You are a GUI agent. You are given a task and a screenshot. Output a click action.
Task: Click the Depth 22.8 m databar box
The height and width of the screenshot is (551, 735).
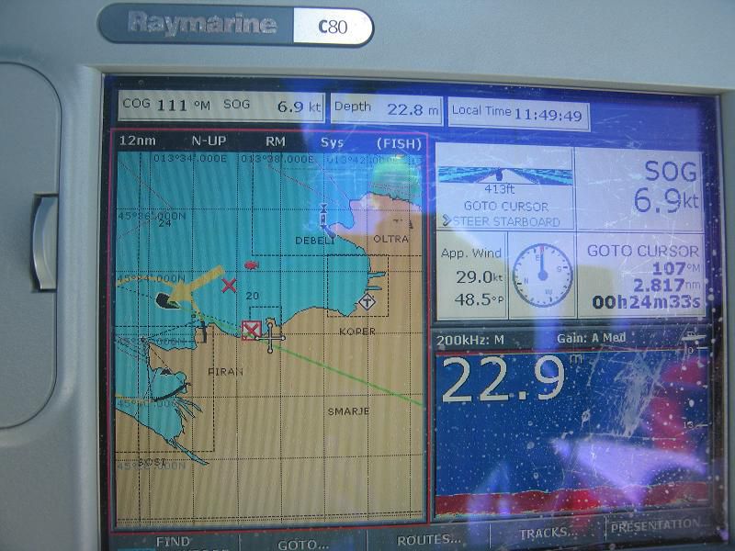387,109
